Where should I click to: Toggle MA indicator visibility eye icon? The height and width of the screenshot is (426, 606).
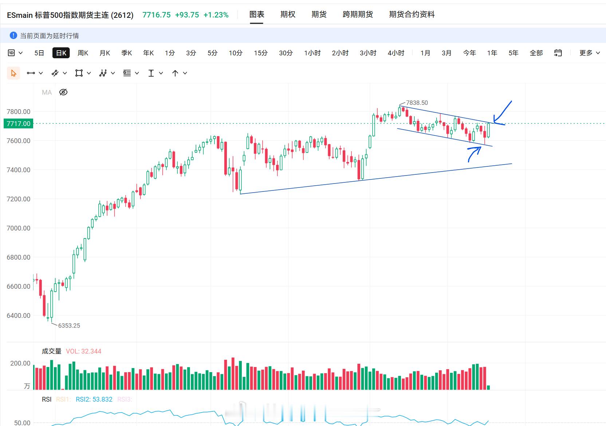click(x=63, y=92)
